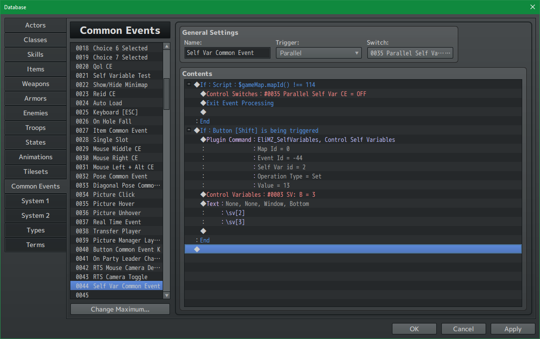This screenshot has height=339, width=540.
Task: Select 0035 Picture Hover
Action: point(116,204)
